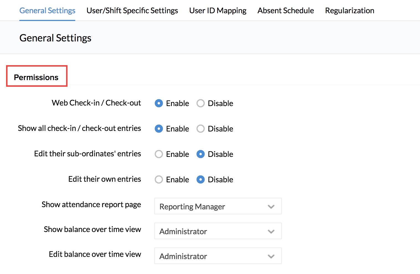Open the General Settings tab
The image size is (420, 274).
click(47, 10)
